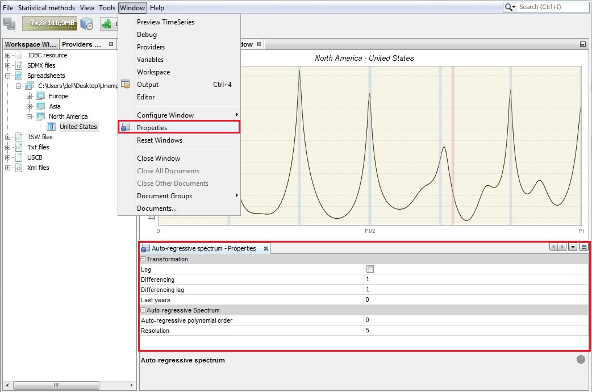Expand the Europe tree node
The image size is (592, 392).
tap(29, 96)
